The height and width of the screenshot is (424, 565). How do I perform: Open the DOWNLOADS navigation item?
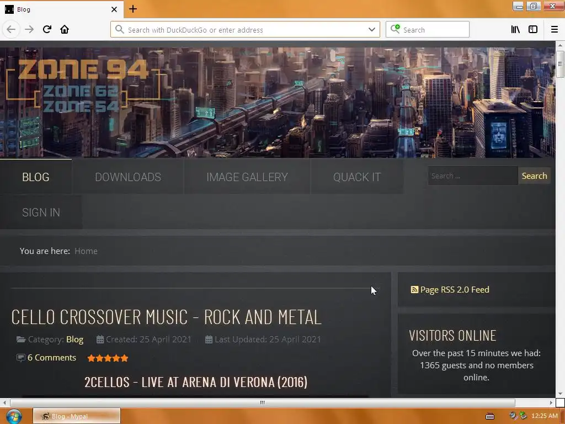(128, 177)
